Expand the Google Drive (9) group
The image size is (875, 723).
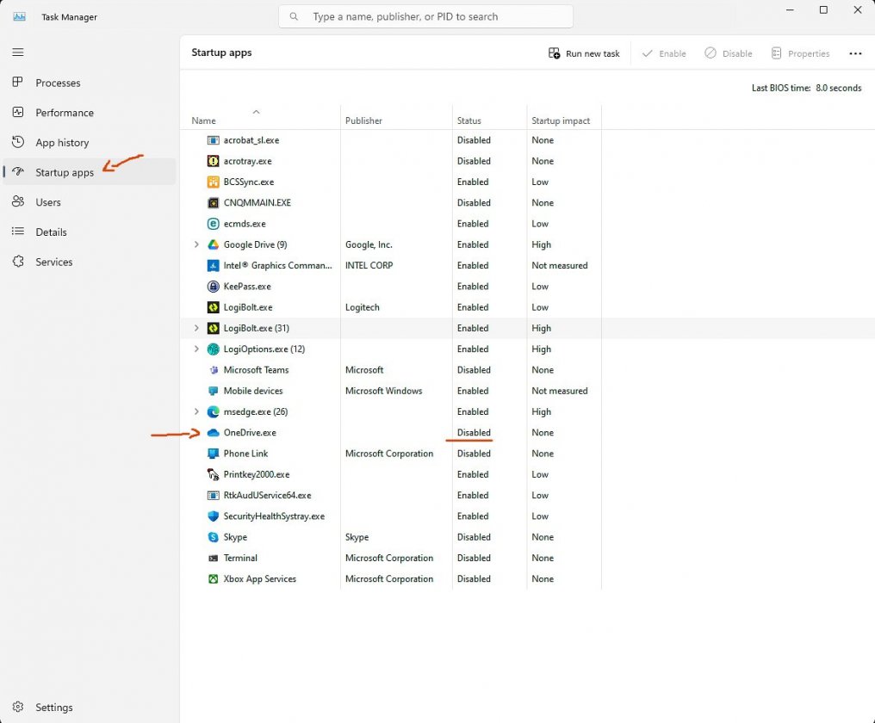click(x=196, y=244)
